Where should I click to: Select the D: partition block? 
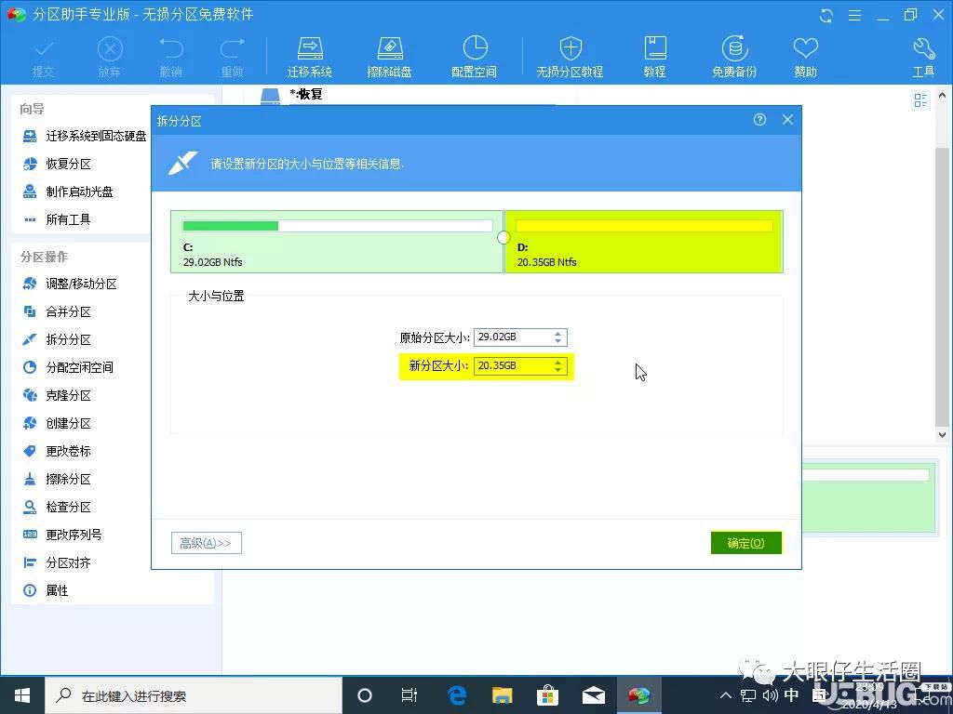[644, 242]
